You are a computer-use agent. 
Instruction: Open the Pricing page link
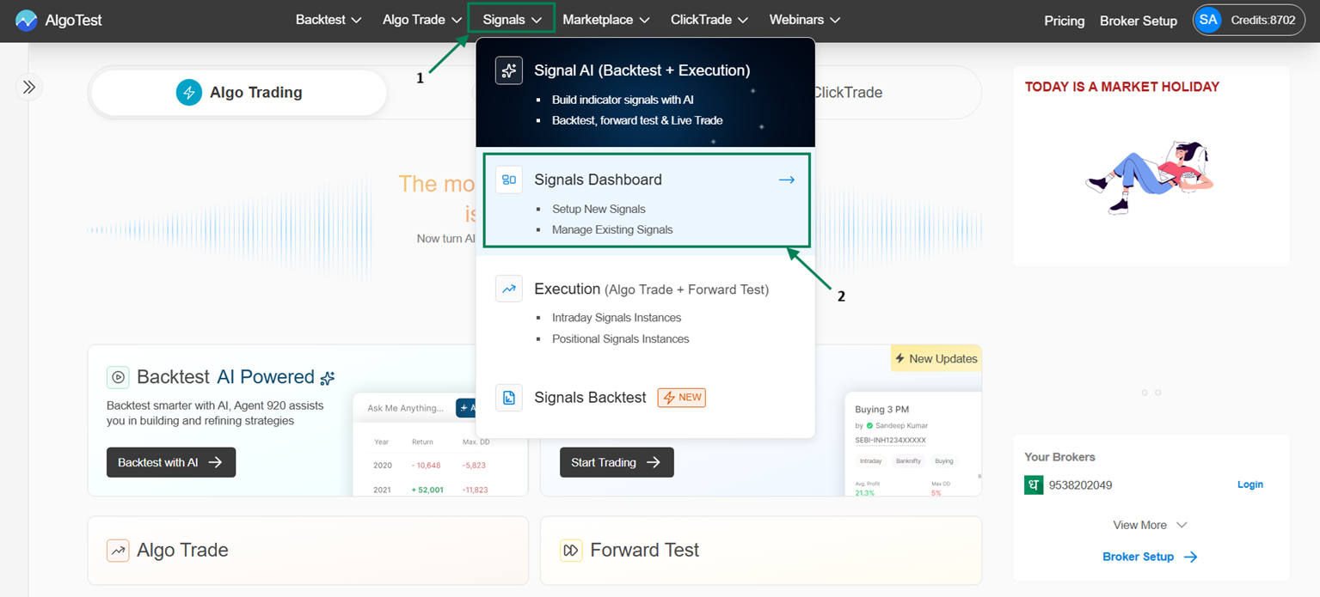coord(1064,21)
